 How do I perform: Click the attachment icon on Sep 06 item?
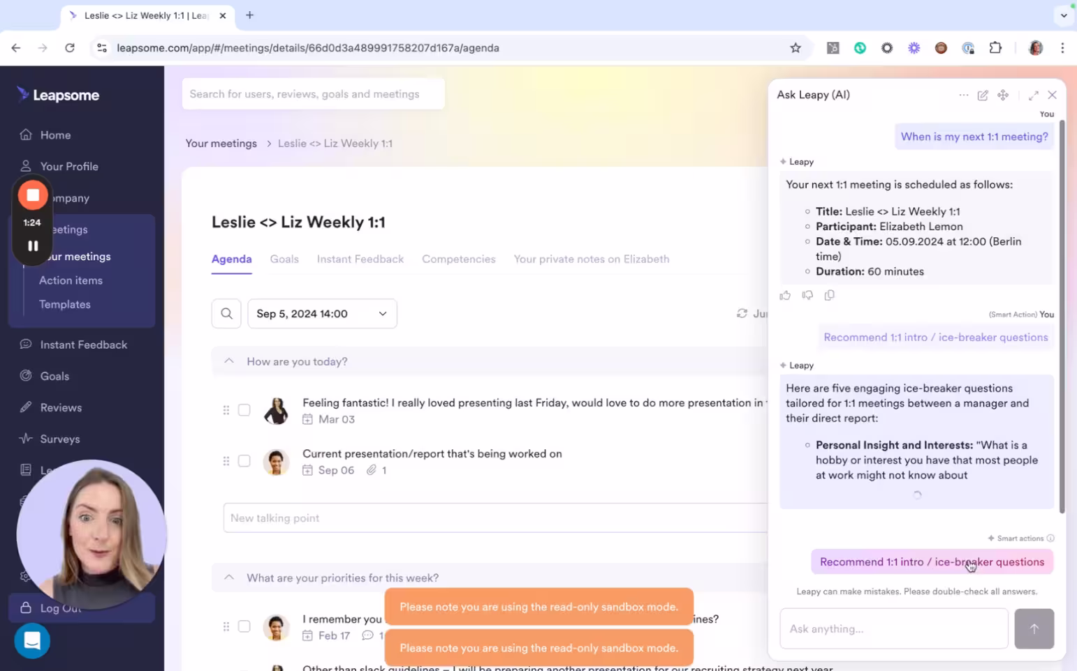pyautogui.click(x=372, y=470)
